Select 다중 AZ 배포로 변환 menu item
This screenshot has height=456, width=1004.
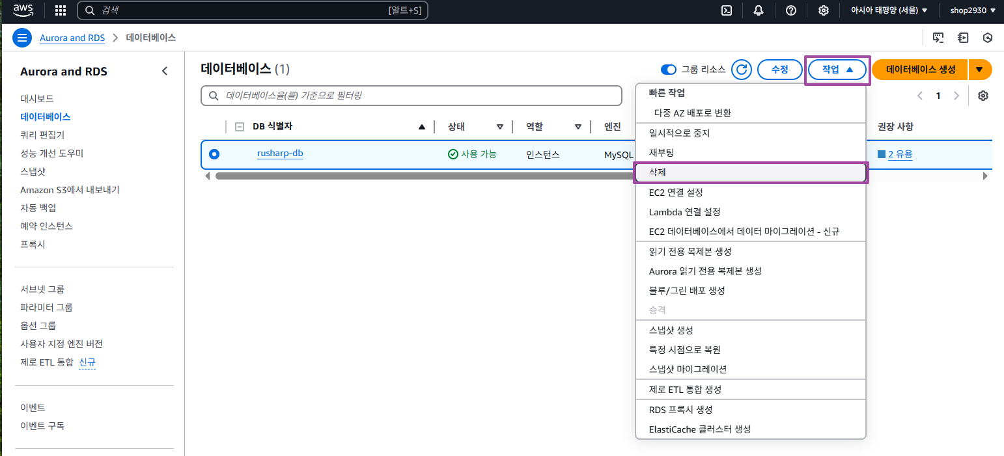point(751,113)
